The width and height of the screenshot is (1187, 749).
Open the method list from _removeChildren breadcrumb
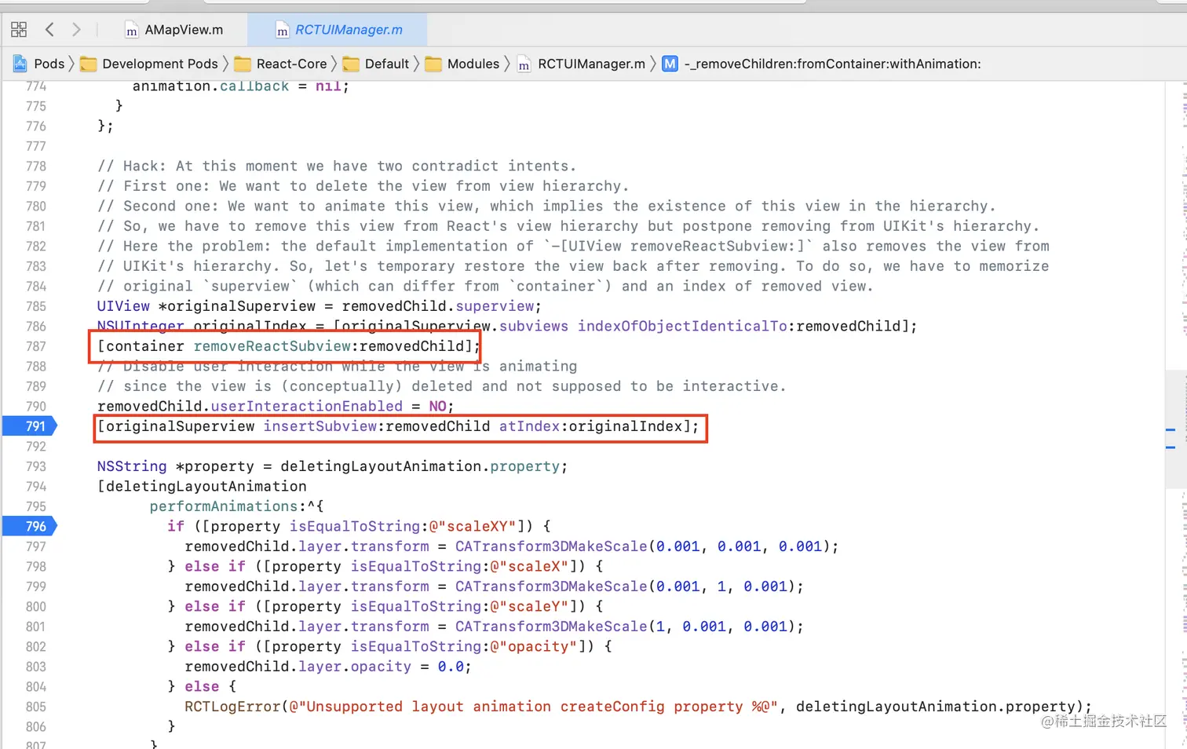coord(833,64)
